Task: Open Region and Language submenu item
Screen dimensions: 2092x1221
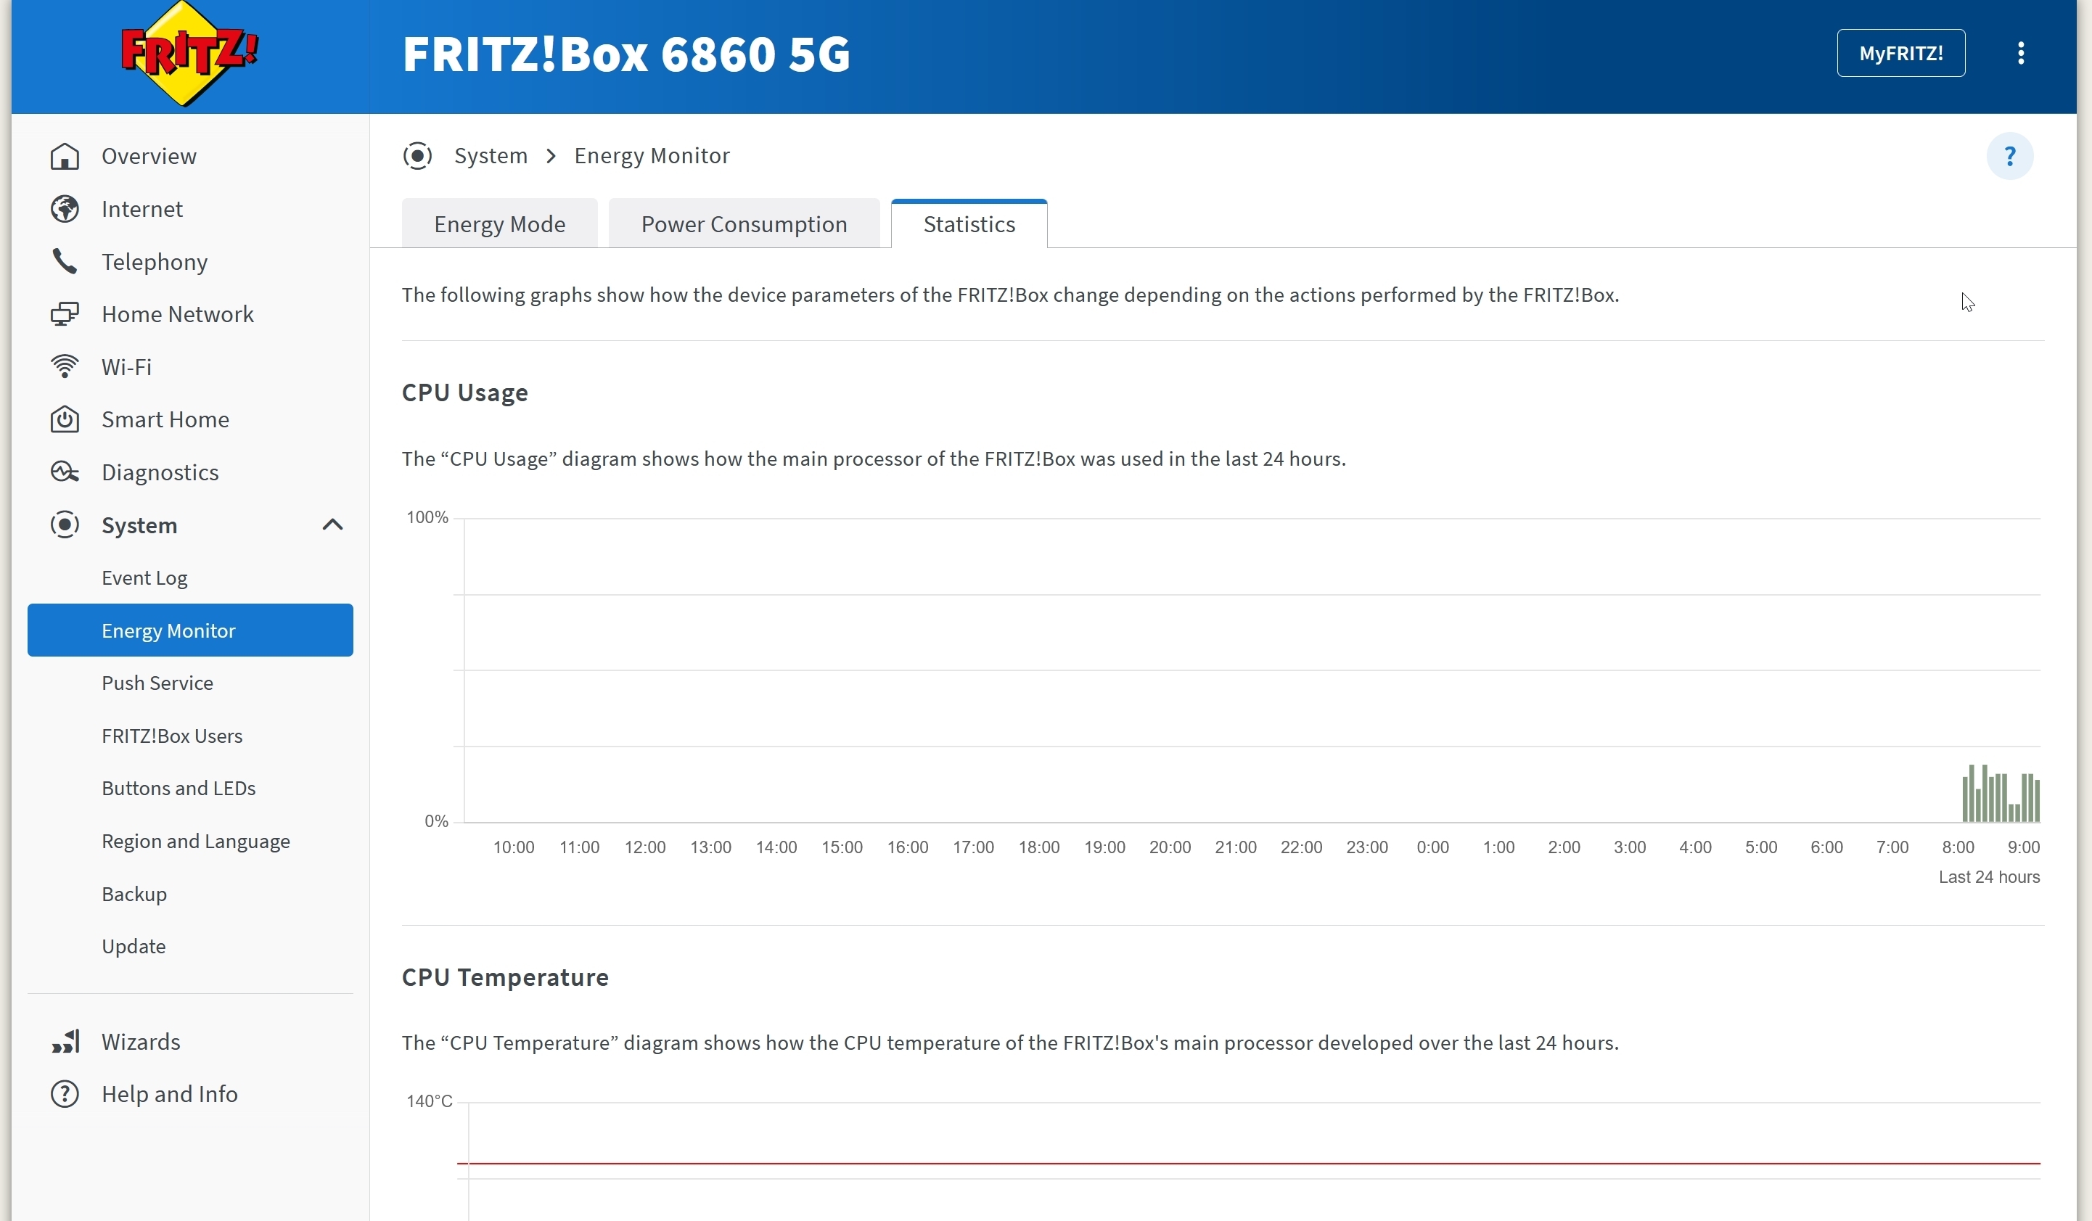Action: [x=196, y=842]
